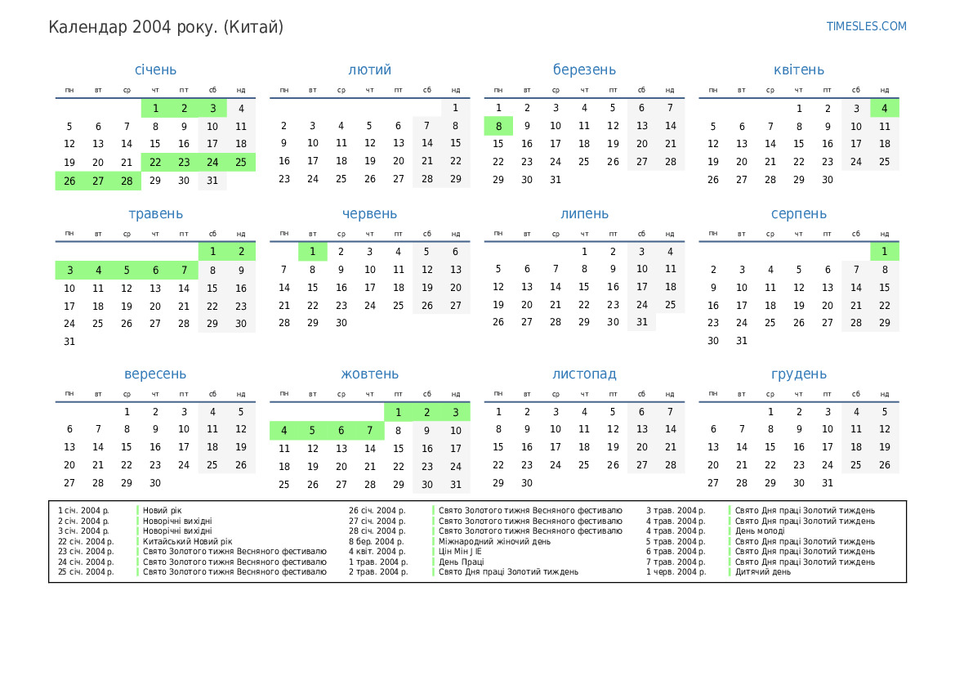Screen dimensions: 955x676
Task: Select highlighted 22 in січень
Action: pyautogui.click(x=155, y=162)
